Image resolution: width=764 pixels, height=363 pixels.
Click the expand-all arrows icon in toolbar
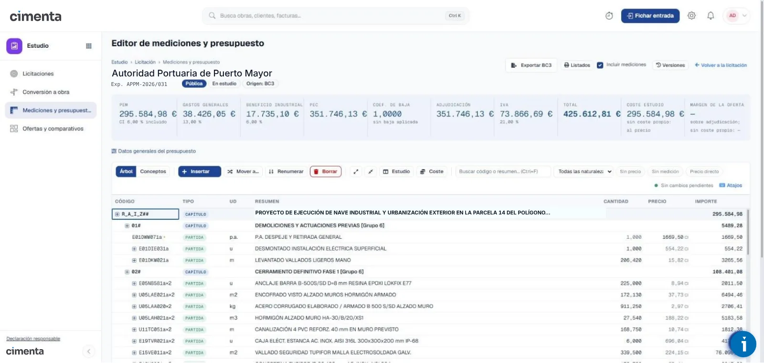356,171
